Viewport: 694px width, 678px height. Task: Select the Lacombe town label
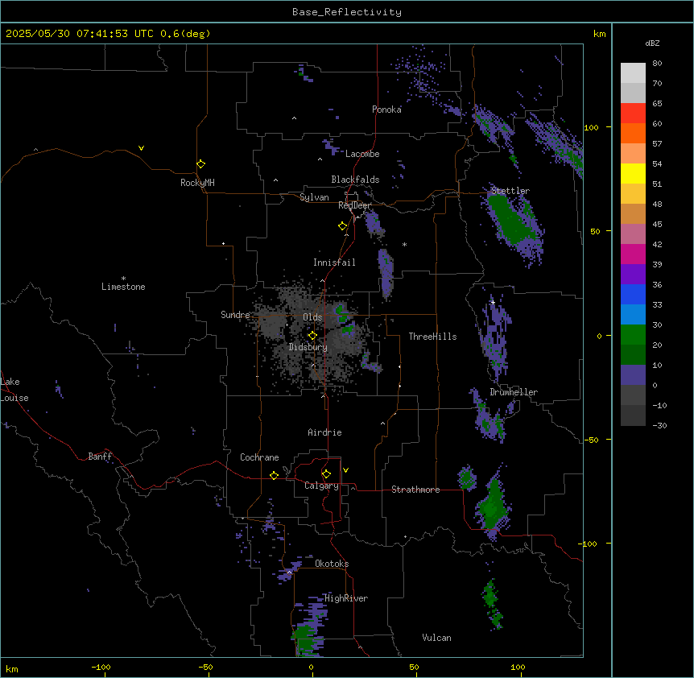pyautogui.click(x=362, y=154)
